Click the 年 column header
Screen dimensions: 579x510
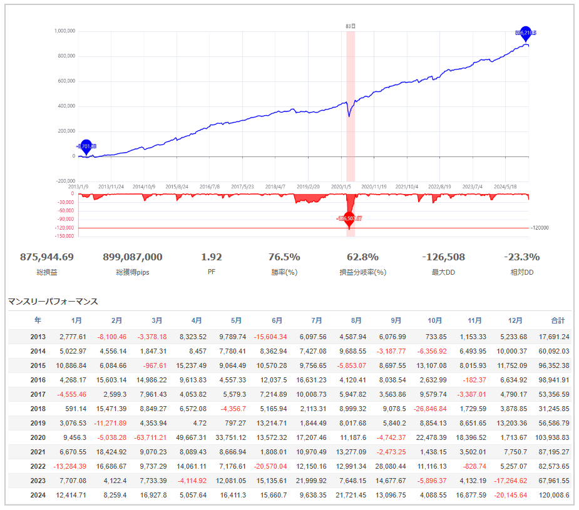coord(38,320)
